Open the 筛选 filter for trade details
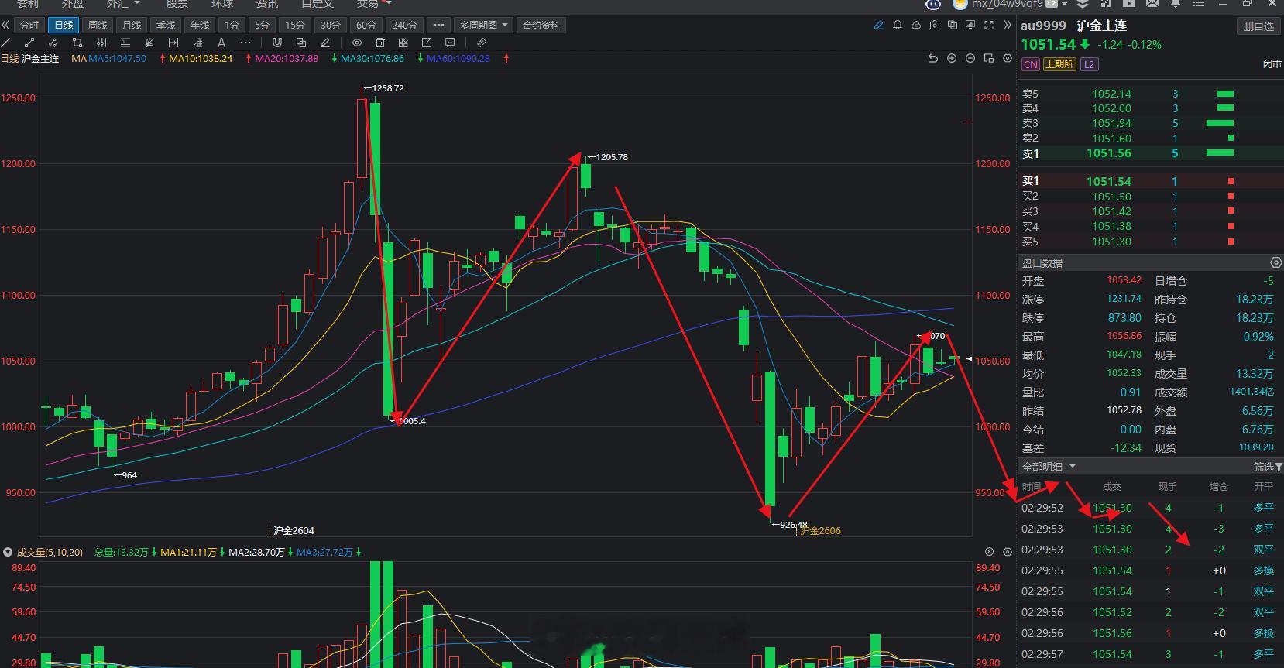 click(x=1268, y=467)
